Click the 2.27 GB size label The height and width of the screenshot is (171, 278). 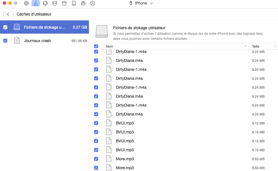(80, 27)
